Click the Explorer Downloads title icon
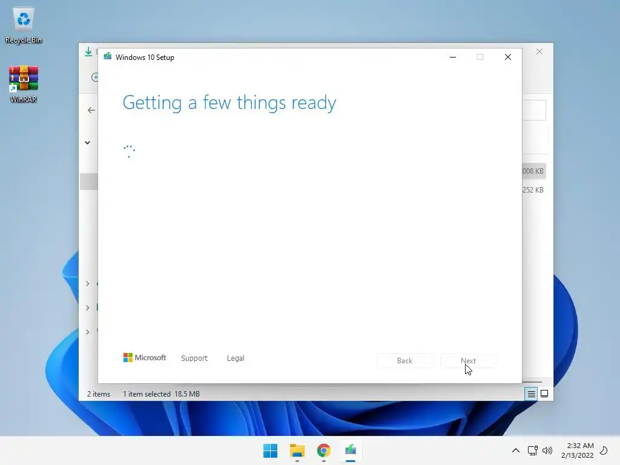Viewport: 620px width, 465px height. click(88, 51)
